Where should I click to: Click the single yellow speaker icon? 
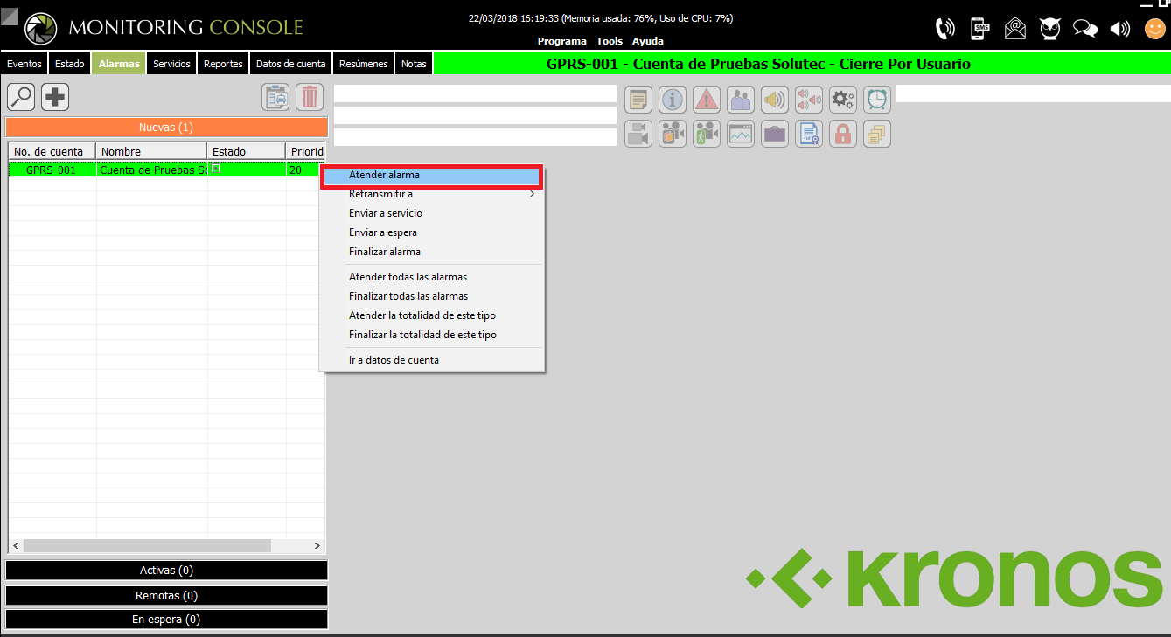(x=775, y=100)
